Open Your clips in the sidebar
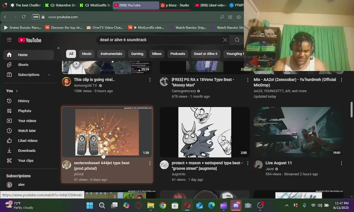Viewport: 354px width, 212px height. point(29,160)
